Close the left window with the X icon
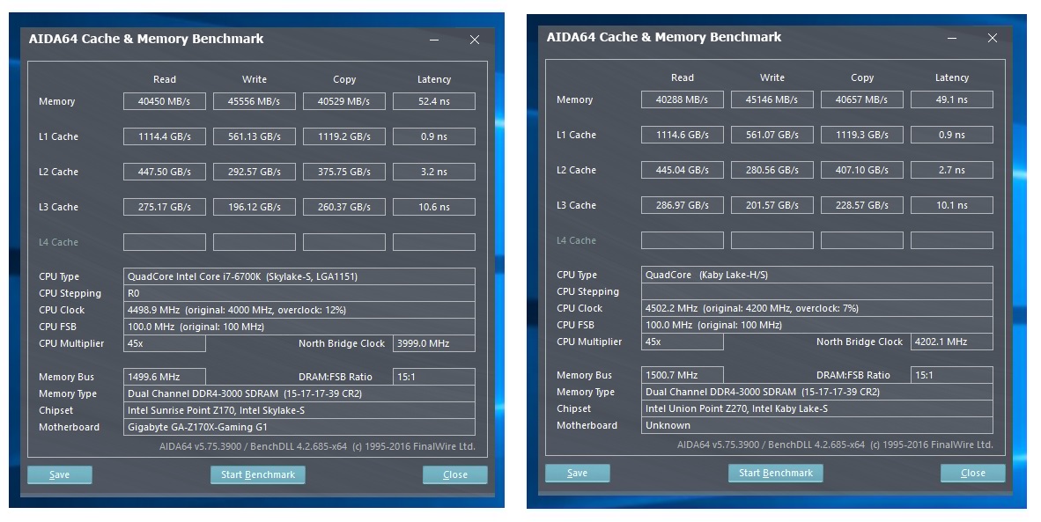Viewport: 1041px width, 522px height. (x=475, y=40)
